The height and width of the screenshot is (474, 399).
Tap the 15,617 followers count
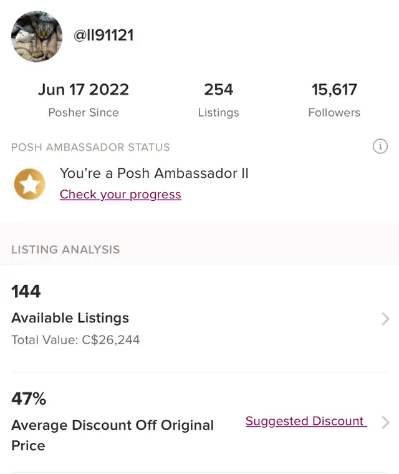[334, 90]
